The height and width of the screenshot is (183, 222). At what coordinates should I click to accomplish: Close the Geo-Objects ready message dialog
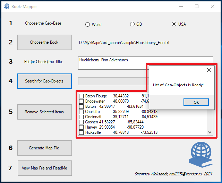tap(209, 70)
